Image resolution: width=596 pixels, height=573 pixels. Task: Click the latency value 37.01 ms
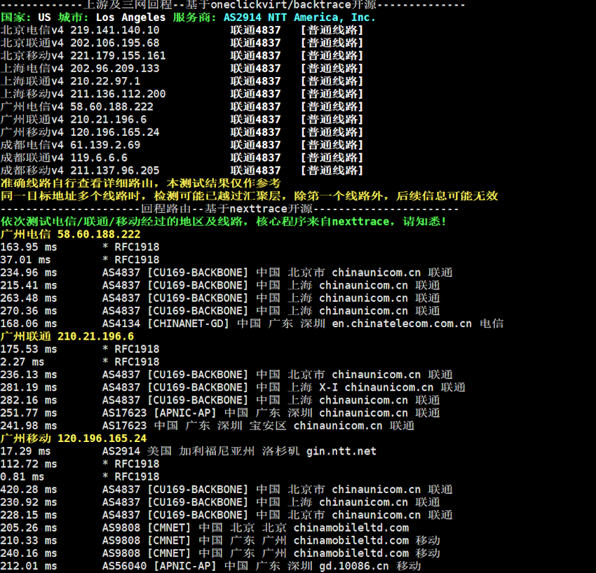(x=25, y=260)
